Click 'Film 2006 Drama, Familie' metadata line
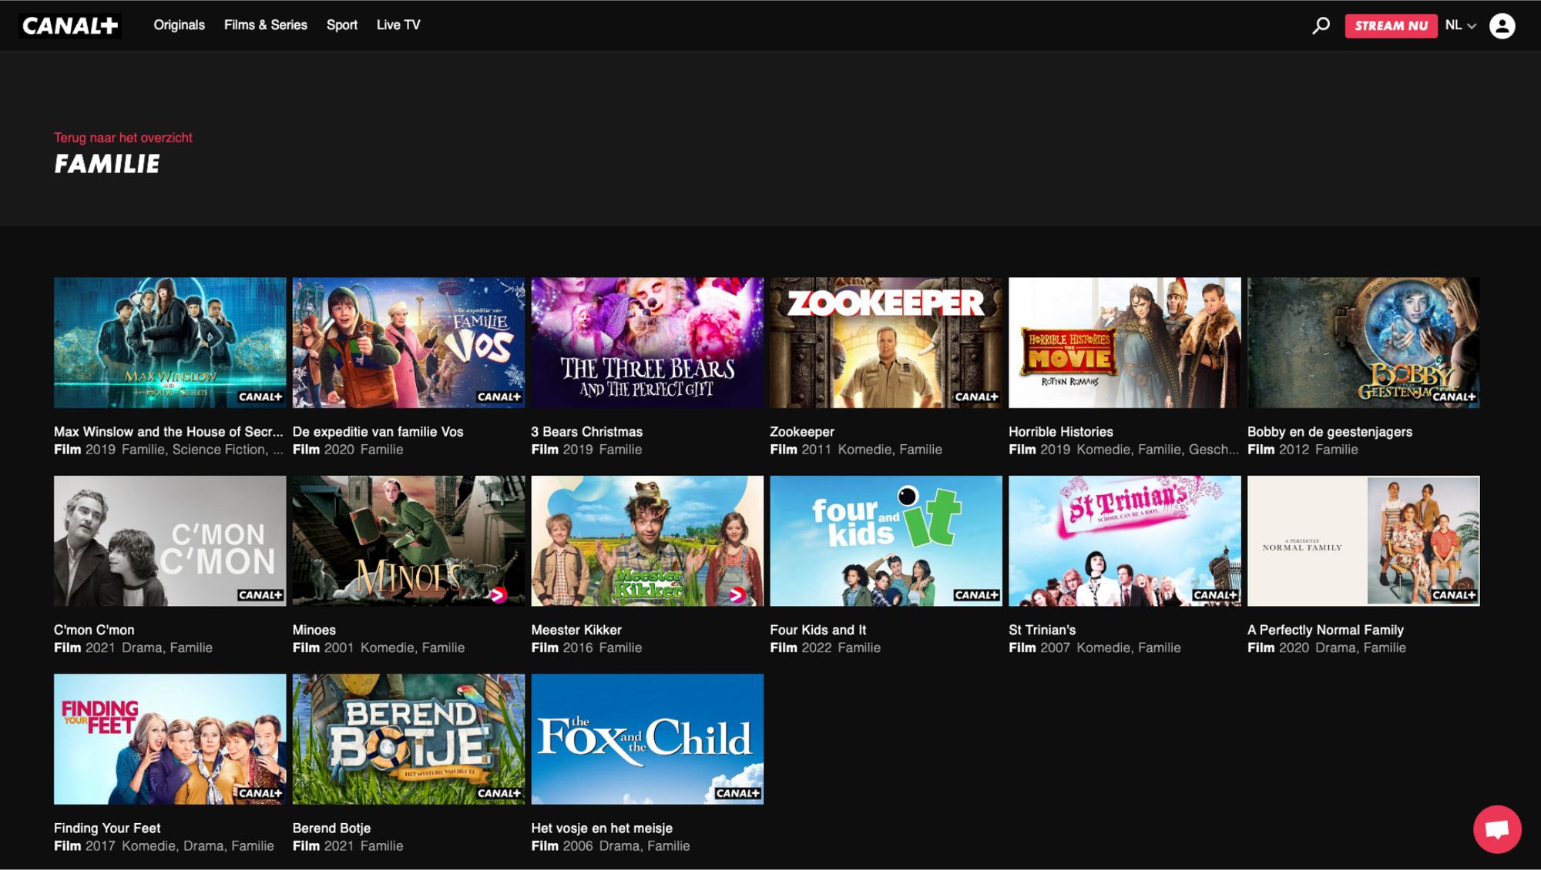The width and height of the screenshot is (1541, 870). (611, 846)
